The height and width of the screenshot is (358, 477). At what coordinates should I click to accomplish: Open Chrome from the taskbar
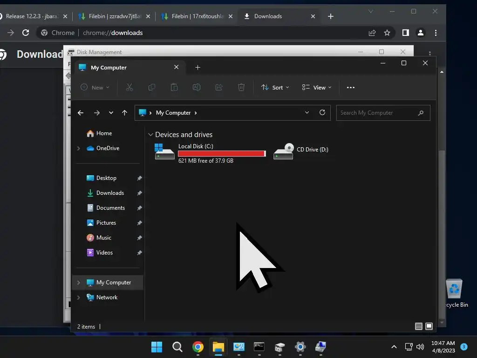pyautogui.click(x=198, y=347)
